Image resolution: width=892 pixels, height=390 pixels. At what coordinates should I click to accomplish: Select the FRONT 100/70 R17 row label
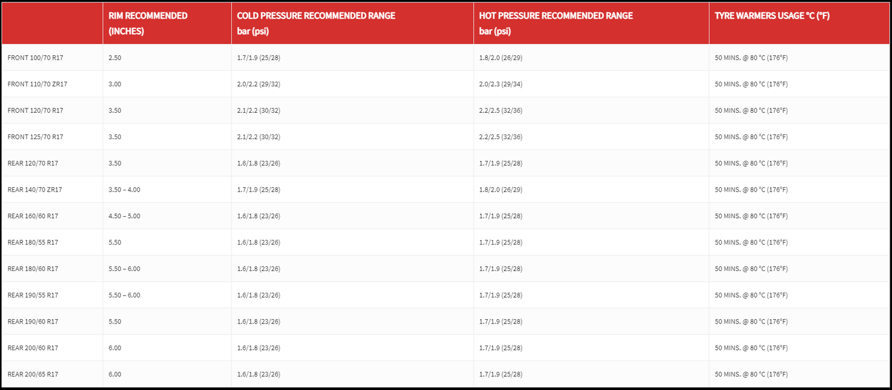[35, 58]
